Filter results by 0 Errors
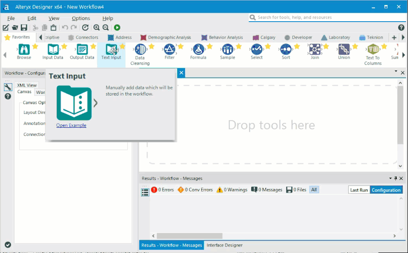408x253 pixels. pyautogui.click(x=163, y=190)
